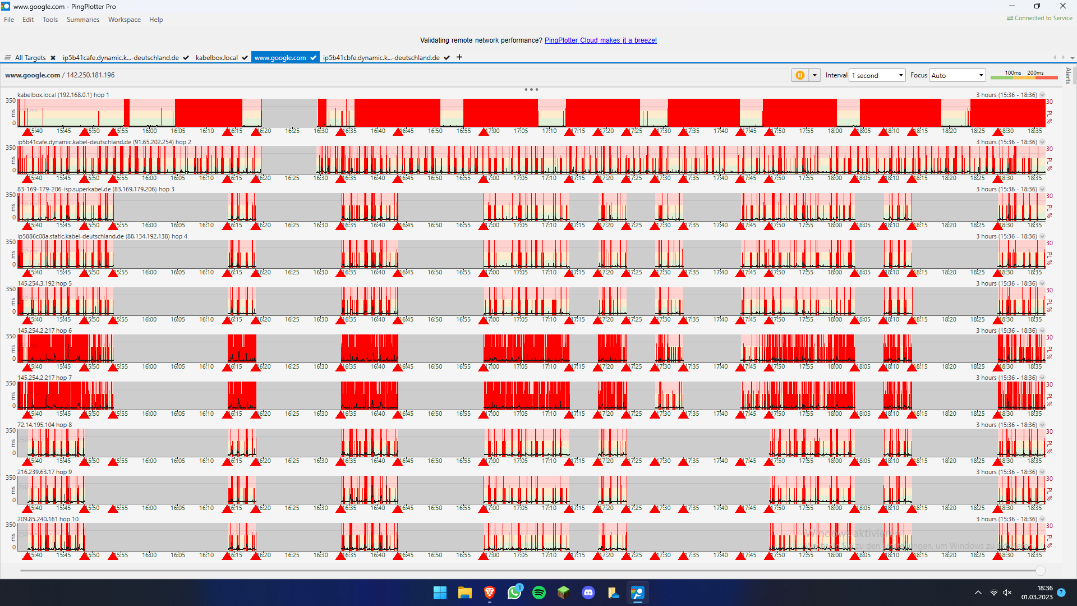1077x606 pixels.
Task: Open Spotify from the Windows taskbar
Action: click(539, 593)
